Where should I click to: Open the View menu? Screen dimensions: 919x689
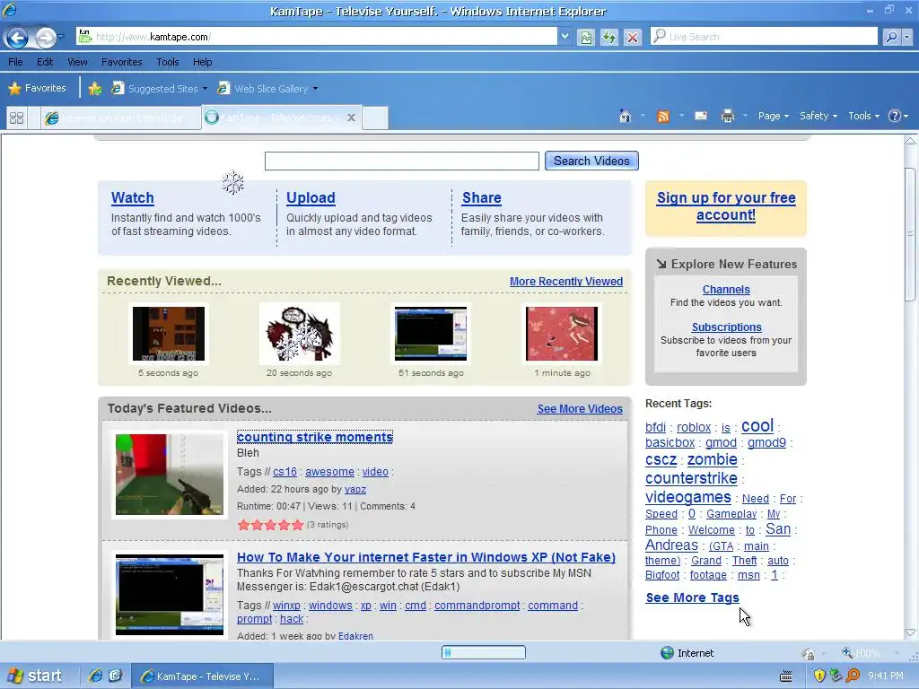pyautogui.click(x=77, y=62)
